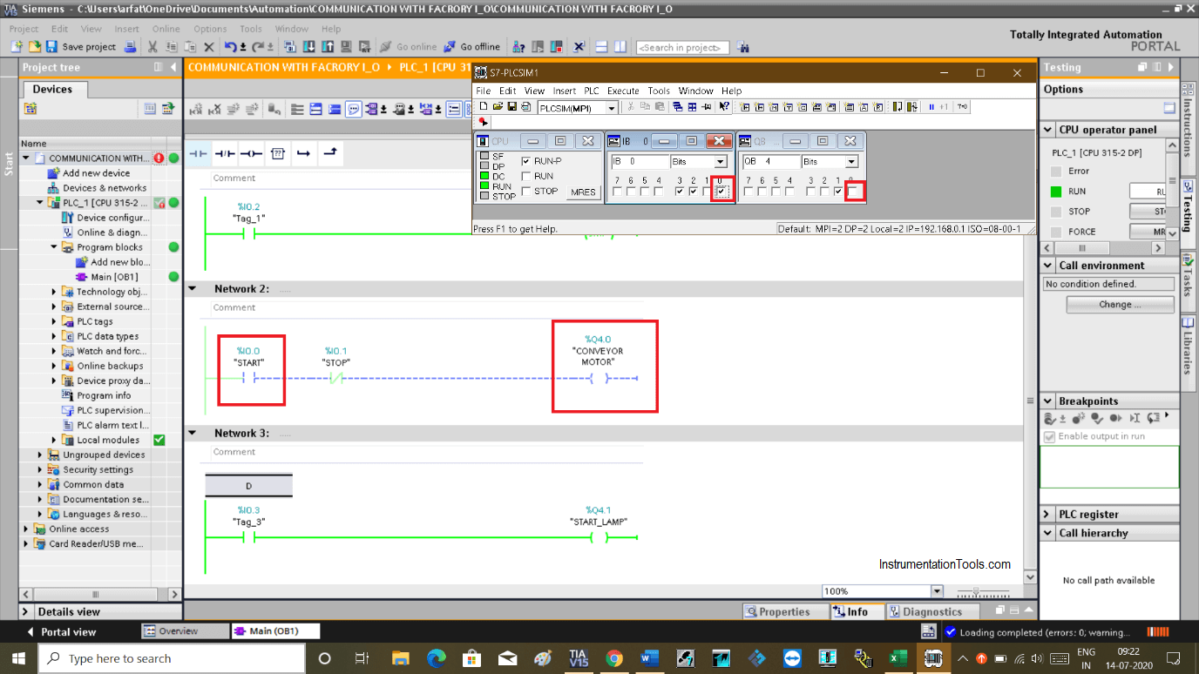Toggle QB 4 bit 1 checkbox
The height and width of the screenshot is (674, 1199).
click(x=838, y=192)
